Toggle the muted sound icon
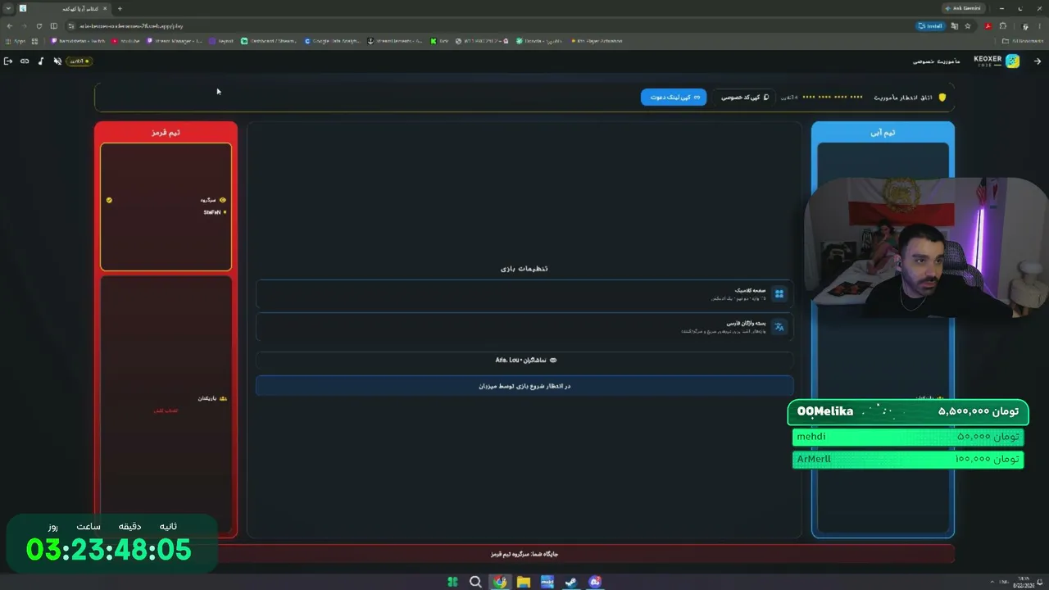 [x=57, y=61]
